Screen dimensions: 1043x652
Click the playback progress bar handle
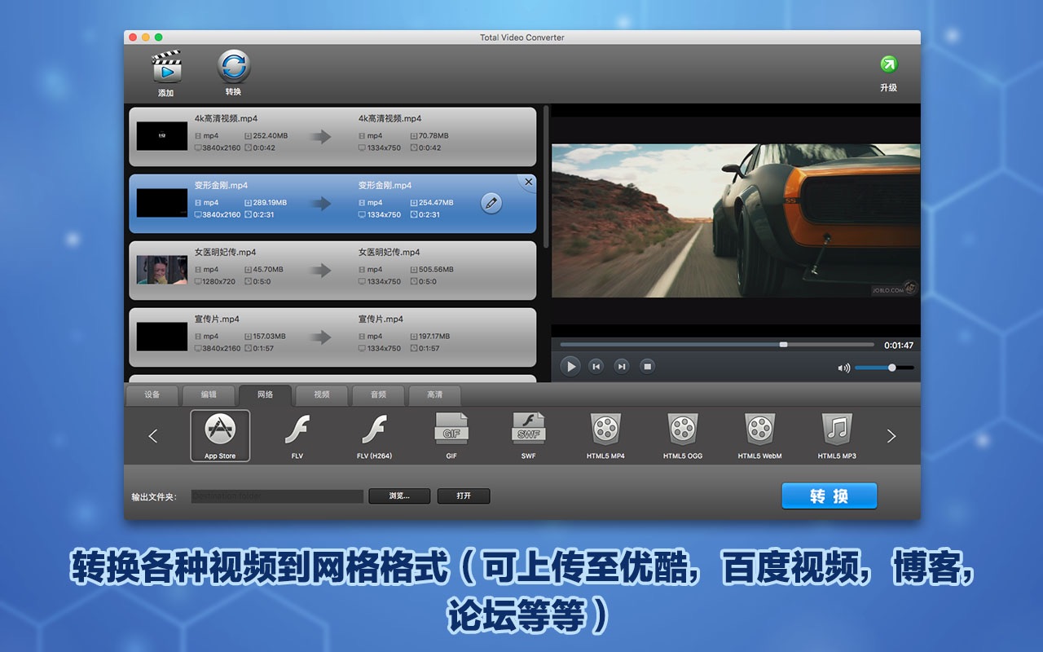click(x=784, y=345)
